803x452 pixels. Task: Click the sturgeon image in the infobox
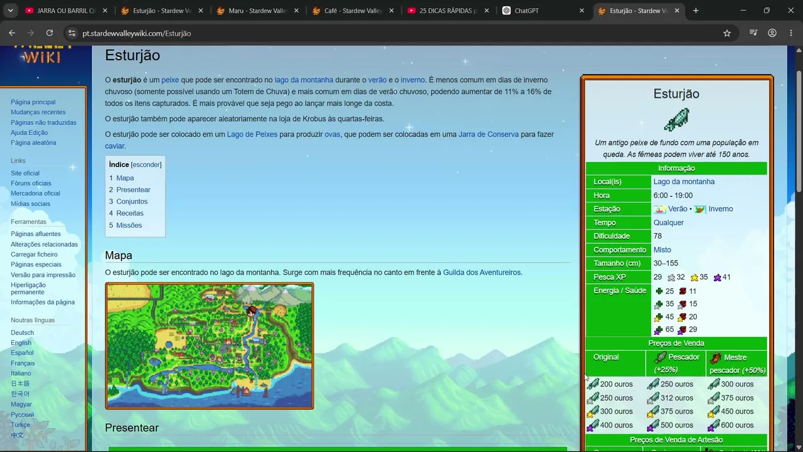(x=676, y=119)
